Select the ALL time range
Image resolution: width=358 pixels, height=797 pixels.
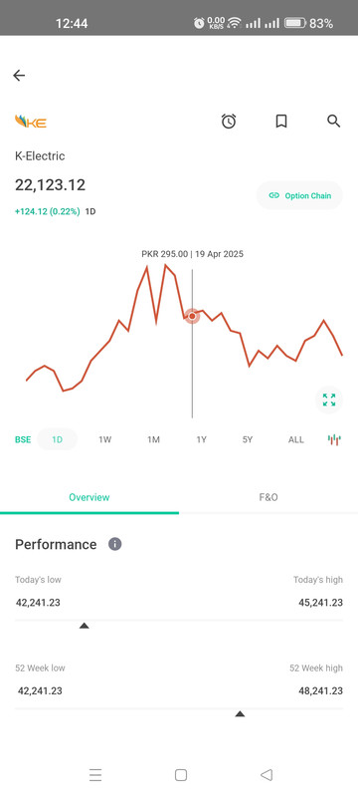coord(296,439)
